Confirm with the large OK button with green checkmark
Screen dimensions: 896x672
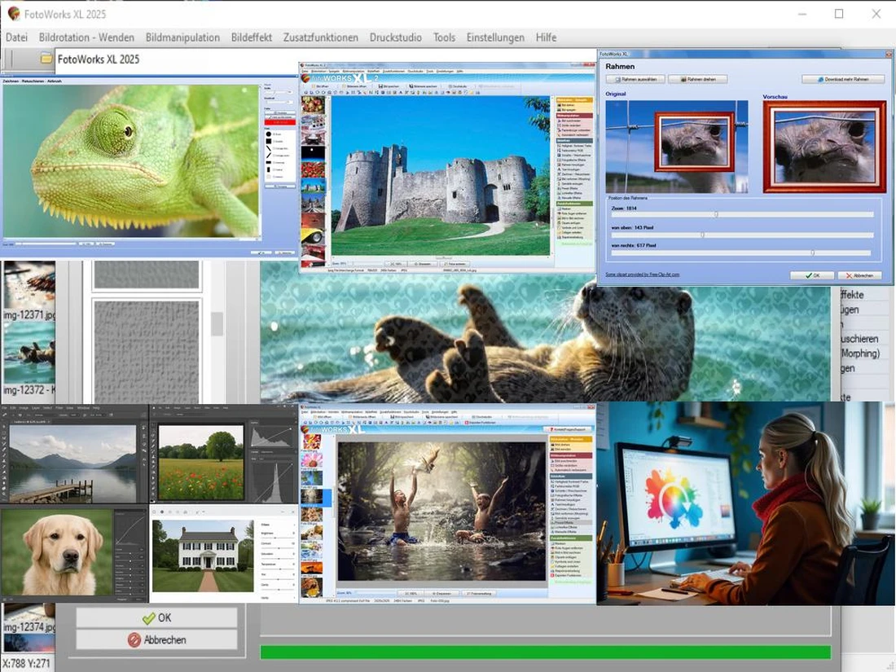156,617
